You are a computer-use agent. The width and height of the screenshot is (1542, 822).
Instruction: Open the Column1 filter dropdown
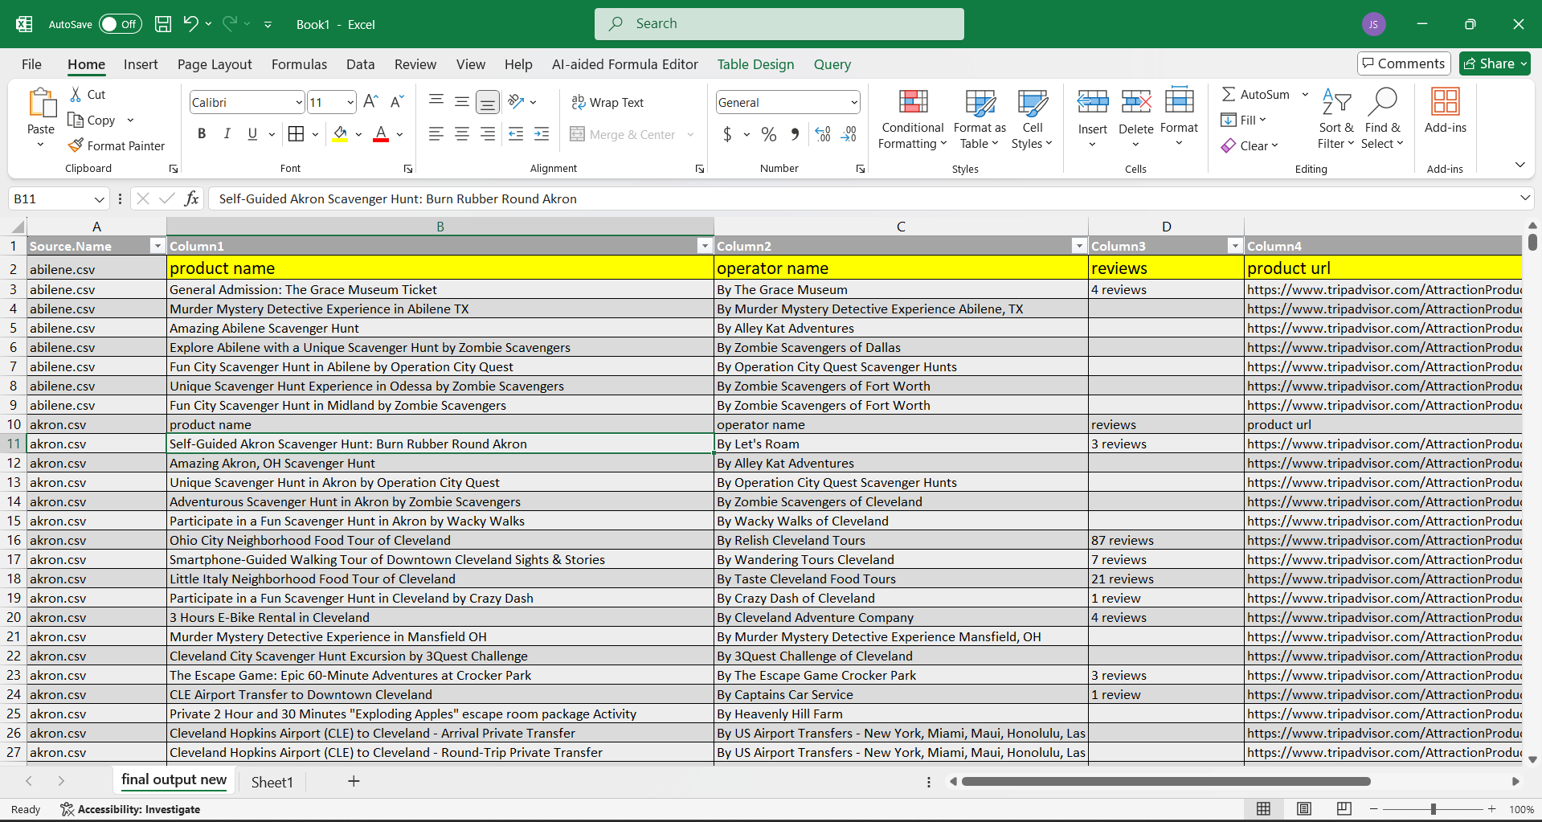click(x=705, y=246)
